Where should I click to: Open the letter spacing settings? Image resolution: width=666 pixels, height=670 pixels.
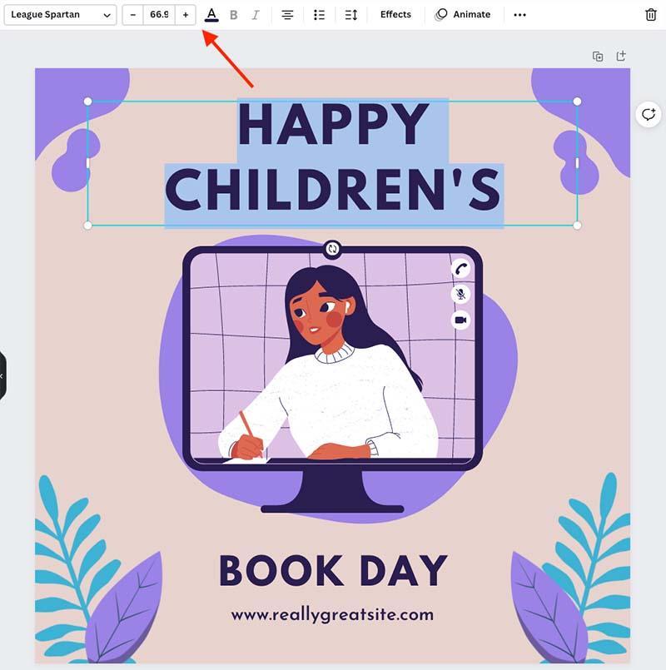[350, 14]
